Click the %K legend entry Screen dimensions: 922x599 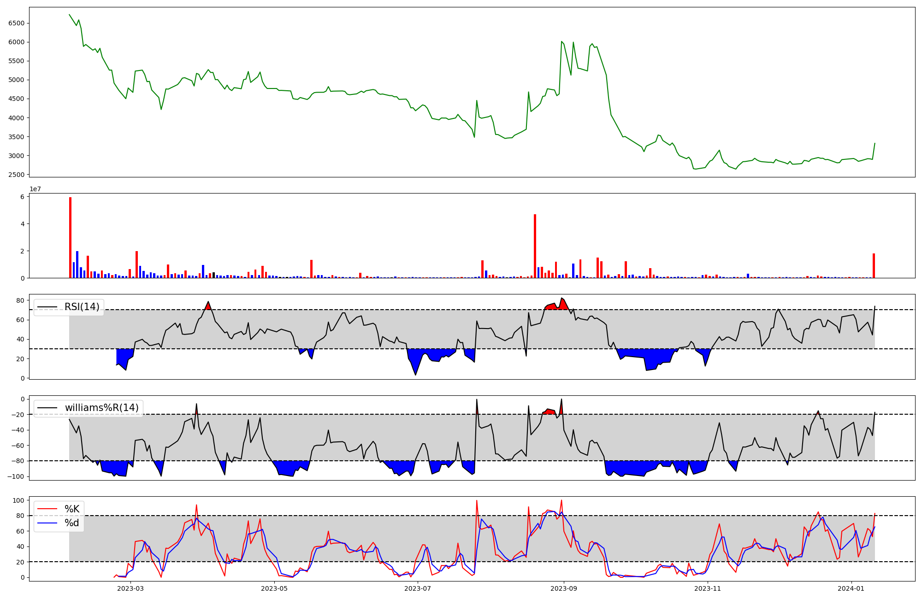(x=72, y=509)
